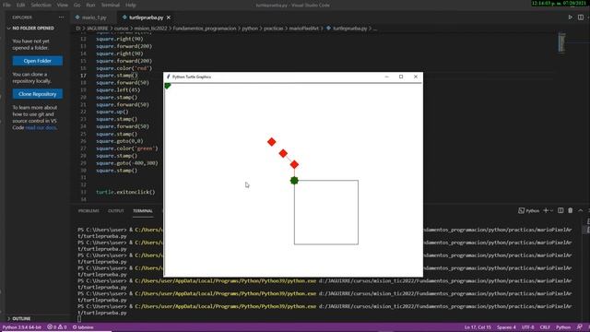Screen dimensions: 590x332
Task: Click the python breadcrumb segment
Action: pos(250,29)
